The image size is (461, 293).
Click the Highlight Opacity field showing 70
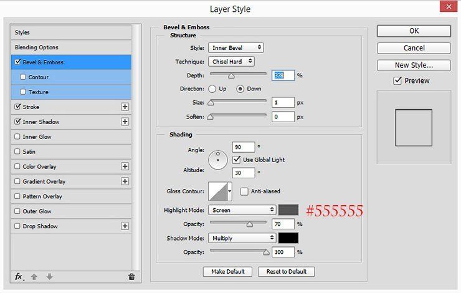(x=283, y=224)
